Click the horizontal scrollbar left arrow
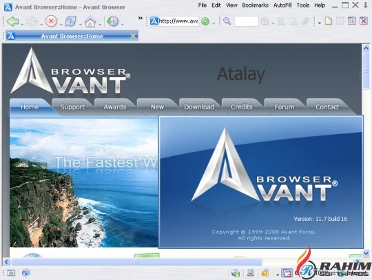The image size is (372, 280). (x=6, y=261)
